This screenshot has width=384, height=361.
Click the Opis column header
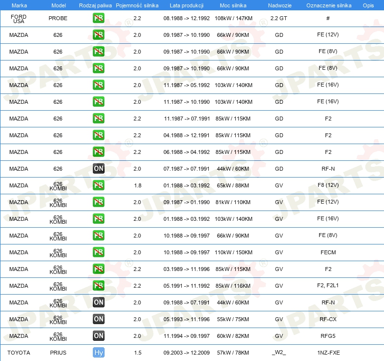tap(368, 5)
